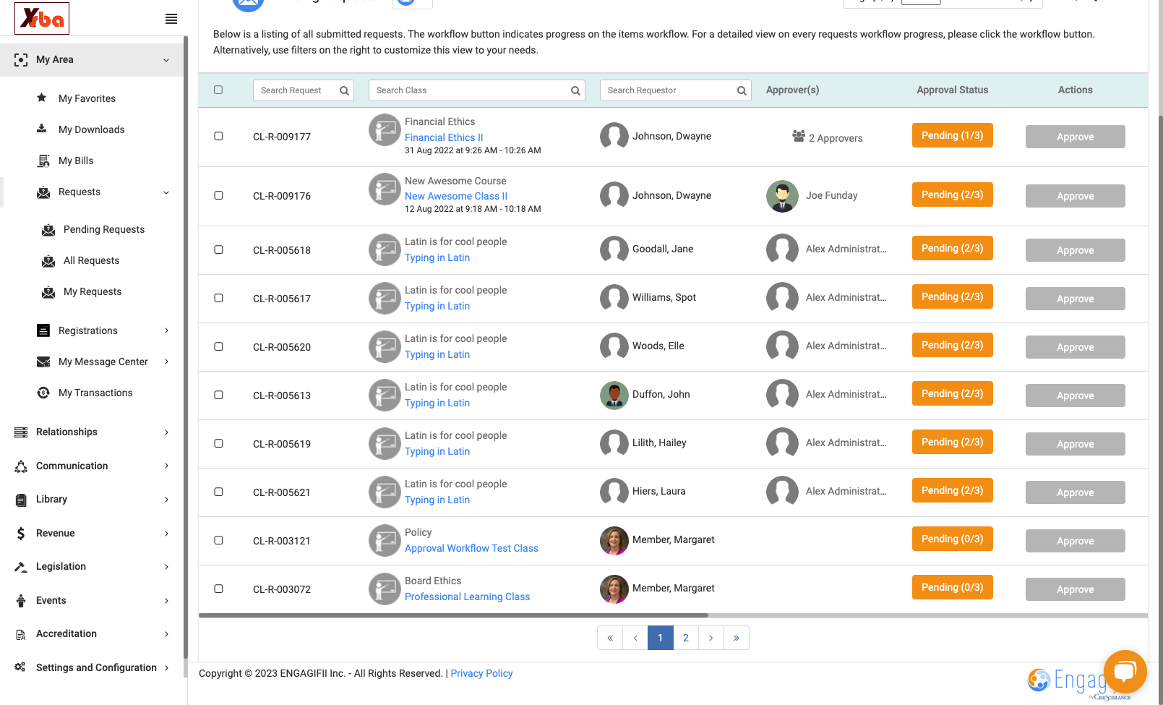
Task: Open My Favorites star icon
Action: tap(42, 98)
